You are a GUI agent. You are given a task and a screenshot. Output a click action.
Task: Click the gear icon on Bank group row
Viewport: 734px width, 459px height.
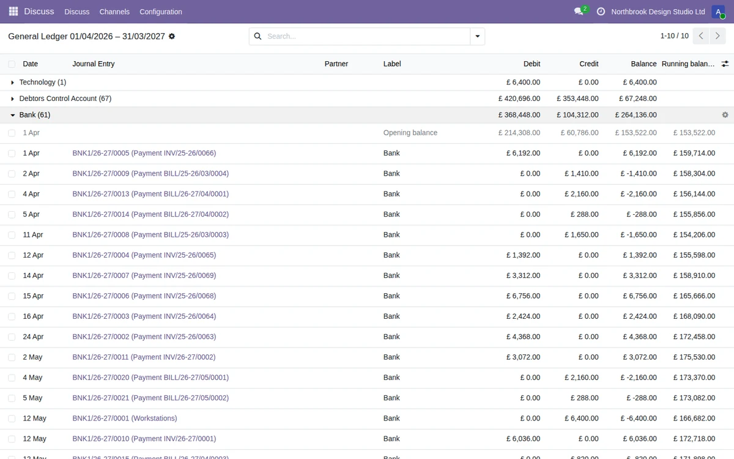pyautogui.click(x=725, y=115)
